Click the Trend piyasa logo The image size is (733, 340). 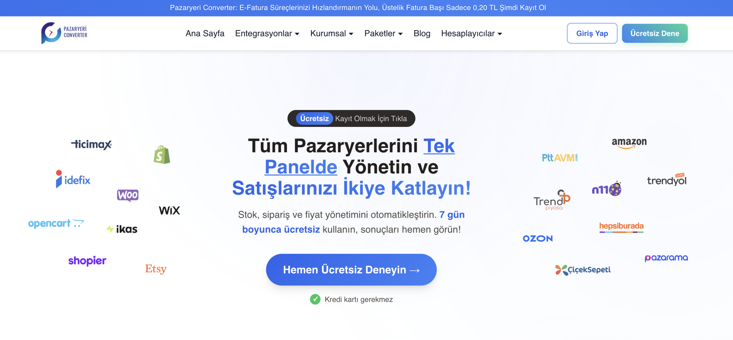[x=552, y=200]
